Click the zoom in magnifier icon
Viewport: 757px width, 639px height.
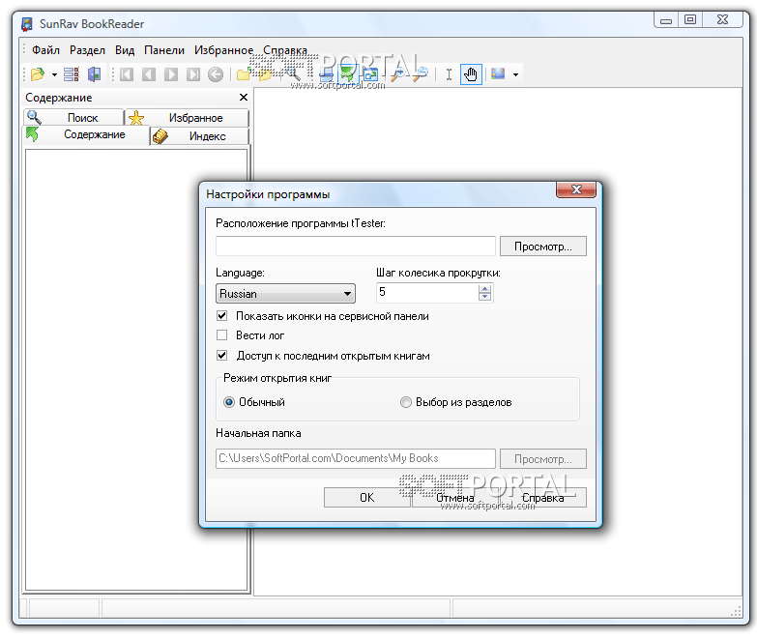coord(397,74)
